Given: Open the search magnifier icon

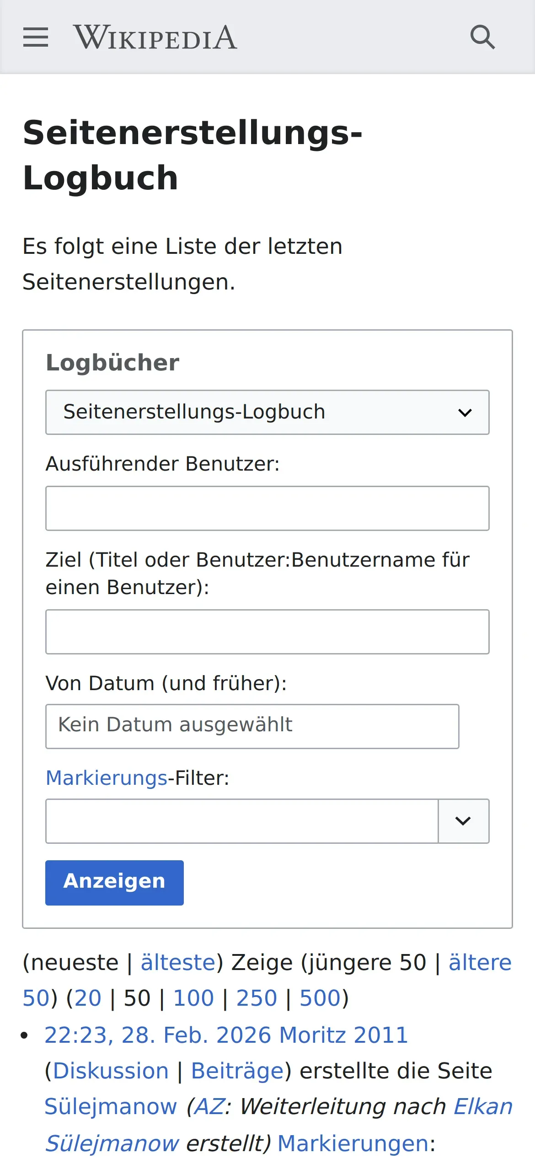Looking at the screenshot, I should 482,37.
